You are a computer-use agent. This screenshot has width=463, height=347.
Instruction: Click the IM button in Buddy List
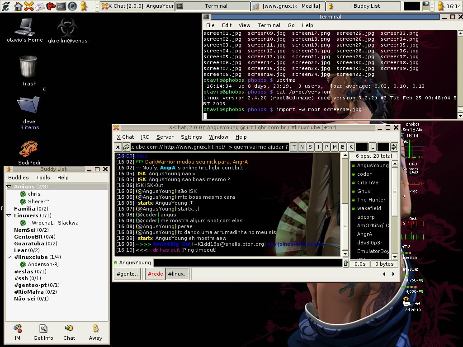point(18,333)
